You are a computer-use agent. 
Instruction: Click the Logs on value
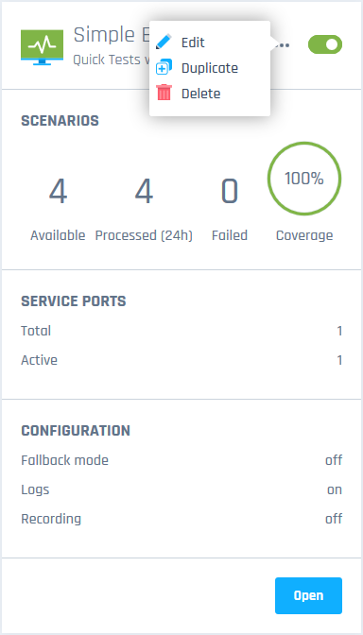coord(335,489)
